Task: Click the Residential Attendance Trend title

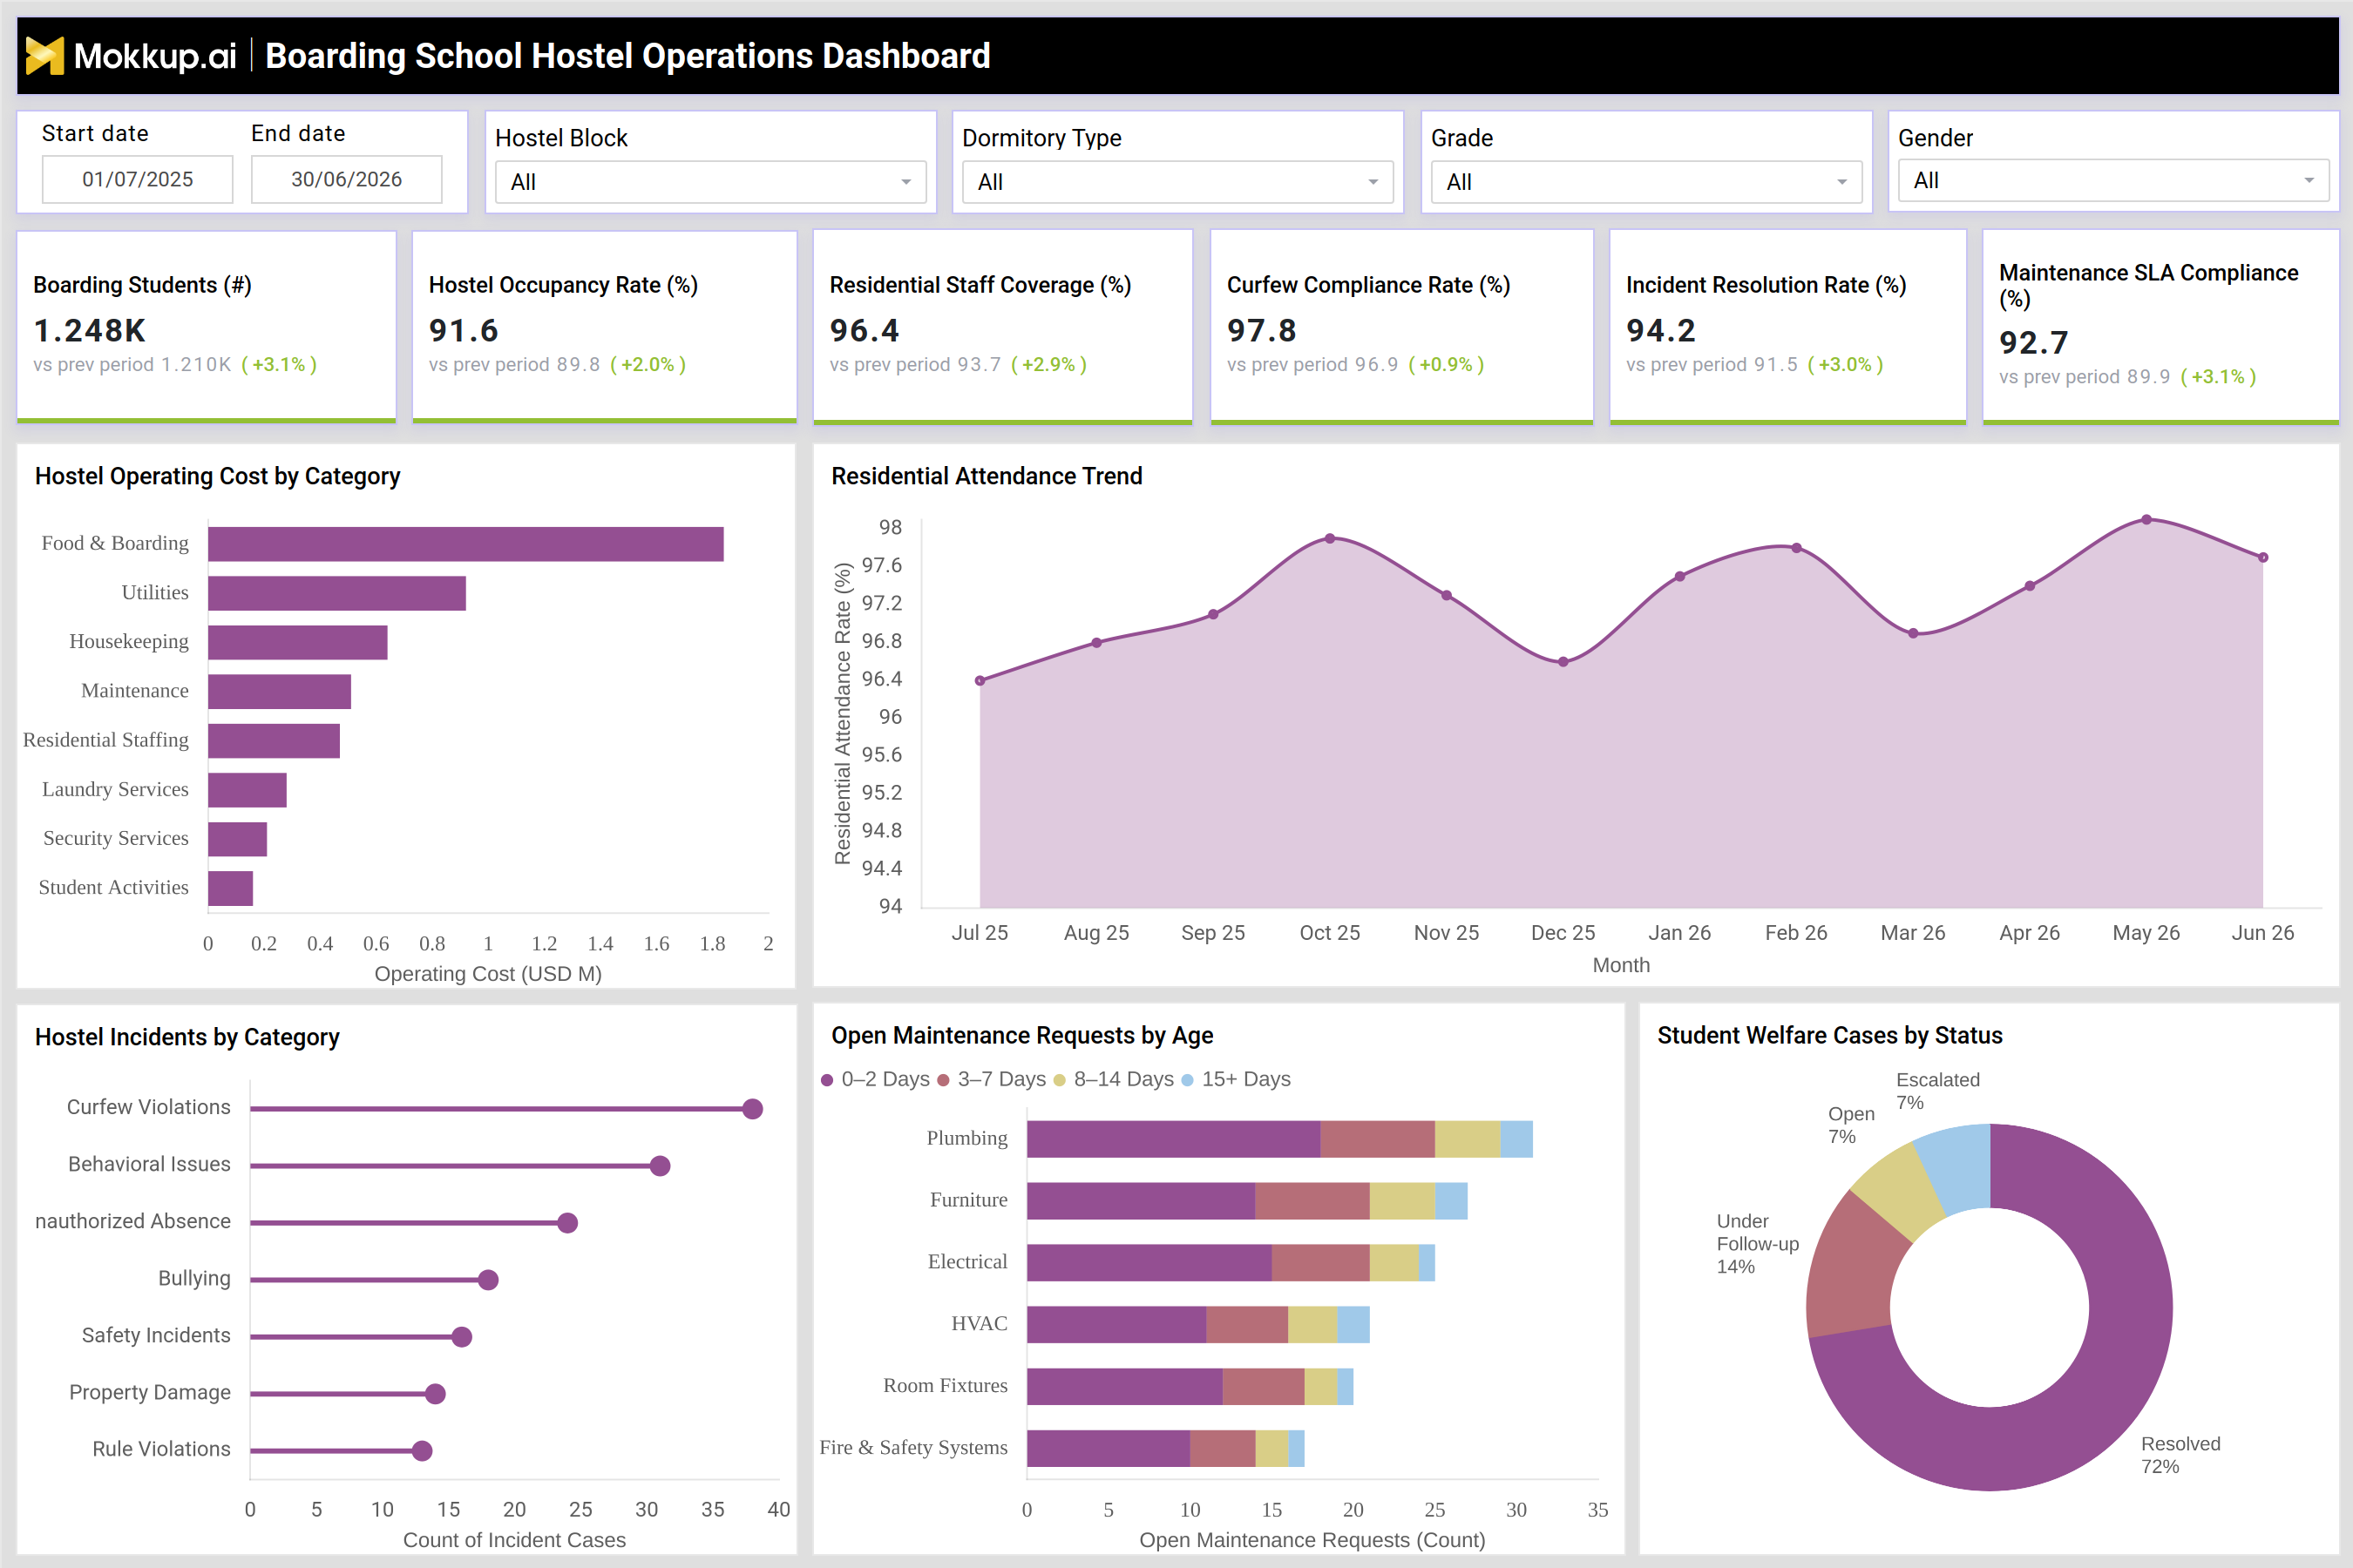Action: [x=987, y=476]
